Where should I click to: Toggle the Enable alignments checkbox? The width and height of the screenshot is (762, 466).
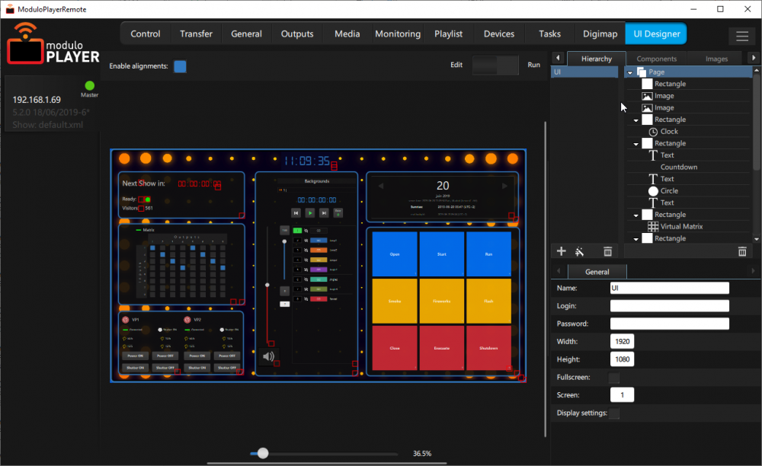coord(180,66)
